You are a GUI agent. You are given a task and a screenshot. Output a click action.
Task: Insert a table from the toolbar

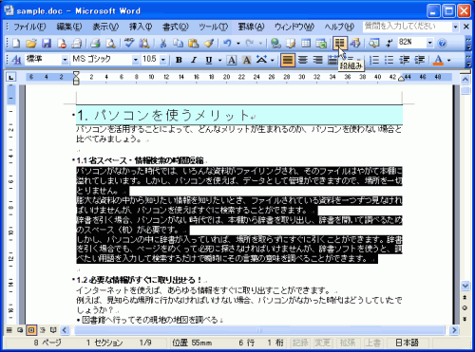(x=306, y=43)
